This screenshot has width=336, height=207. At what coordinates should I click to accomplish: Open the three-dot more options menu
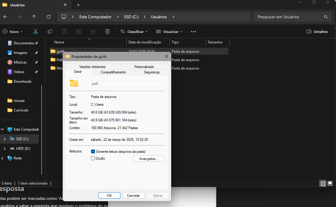pyautogui.click(x=193, y=31)
